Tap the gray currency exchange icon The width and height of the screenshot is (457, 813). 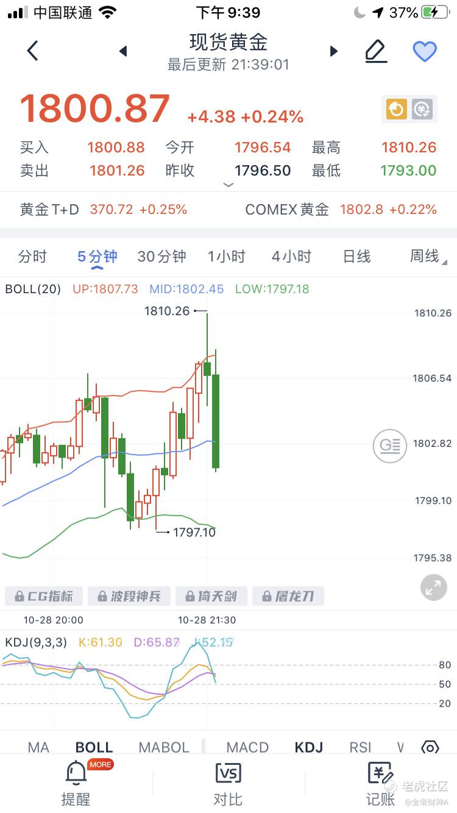point(422,109)
